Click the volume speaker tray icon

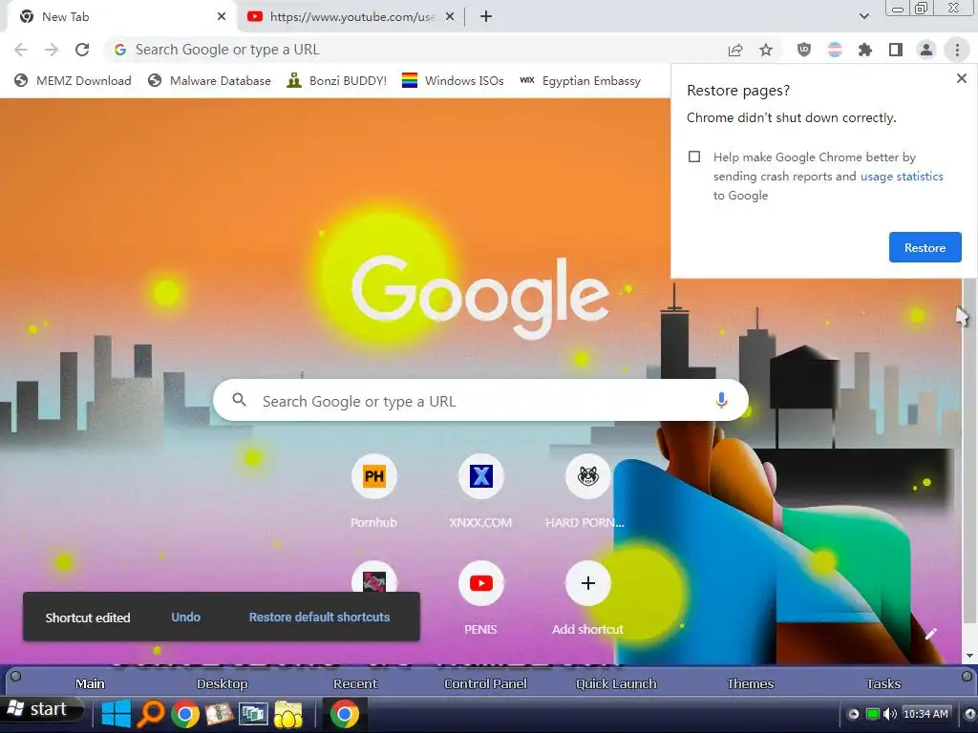pyautogui.click(x=890, y=714)
